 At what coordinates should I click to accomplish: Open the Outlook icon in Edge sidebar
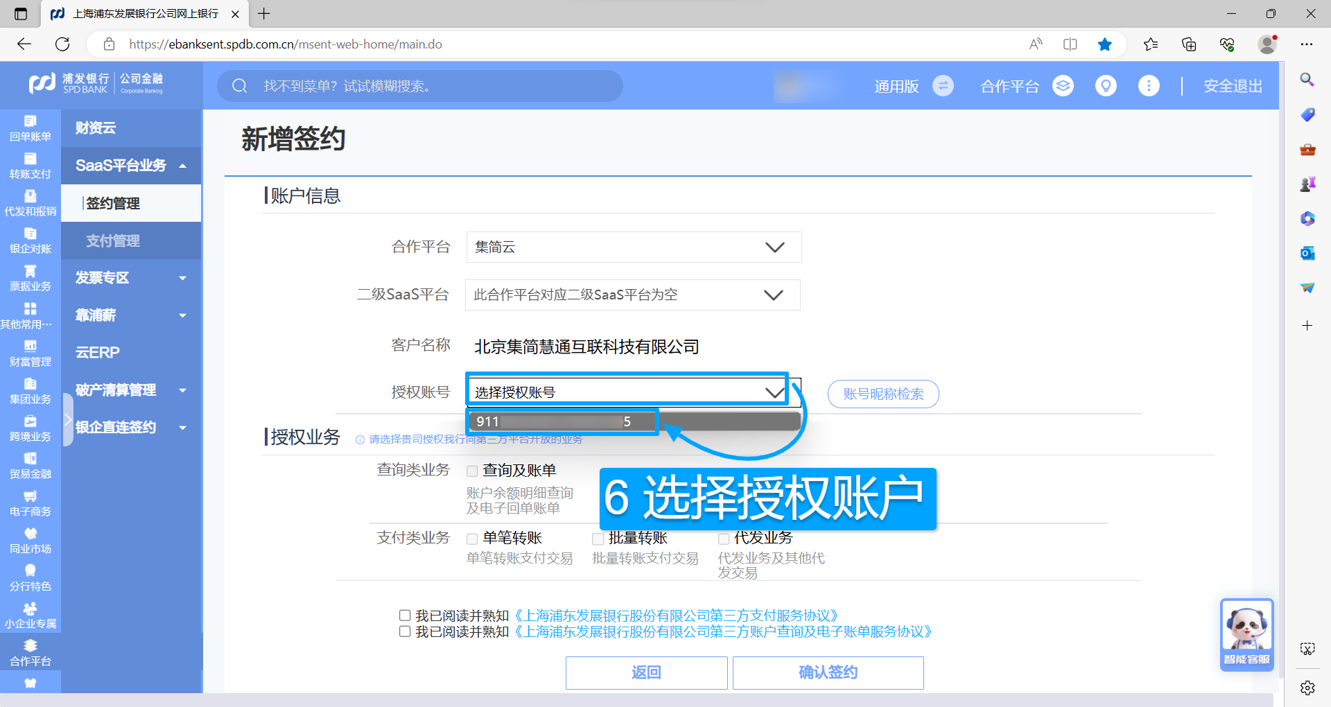pyautogui.click(x=1307, y=253)
